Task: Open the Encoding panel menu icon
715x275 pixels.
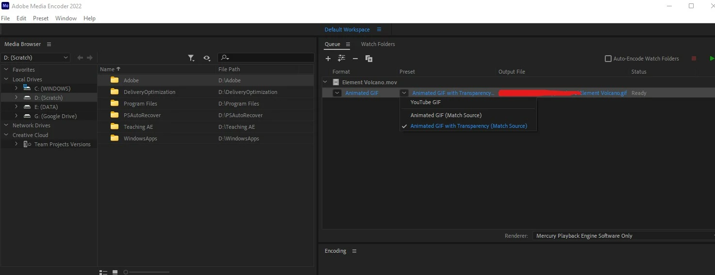Action: coord(354,251)
